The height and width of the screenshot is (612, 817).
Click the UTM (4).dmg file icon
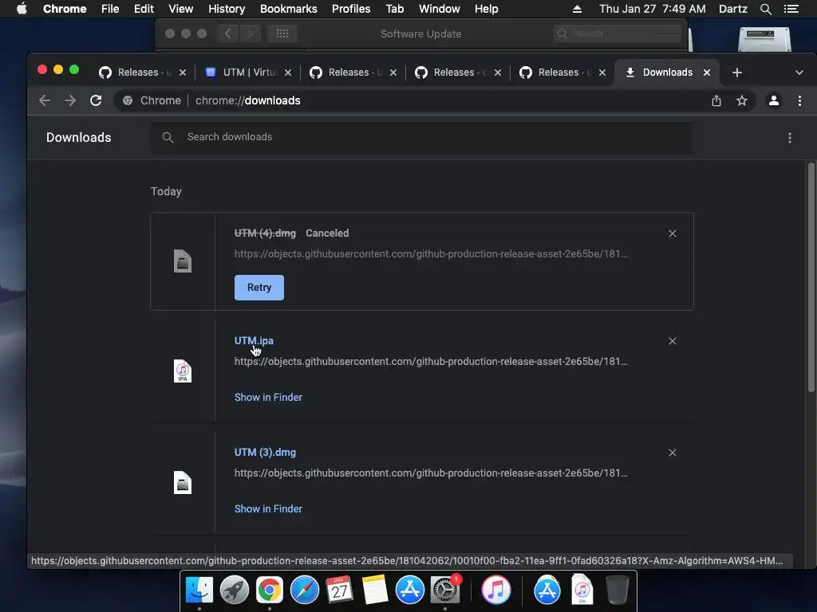click(183, 261)
